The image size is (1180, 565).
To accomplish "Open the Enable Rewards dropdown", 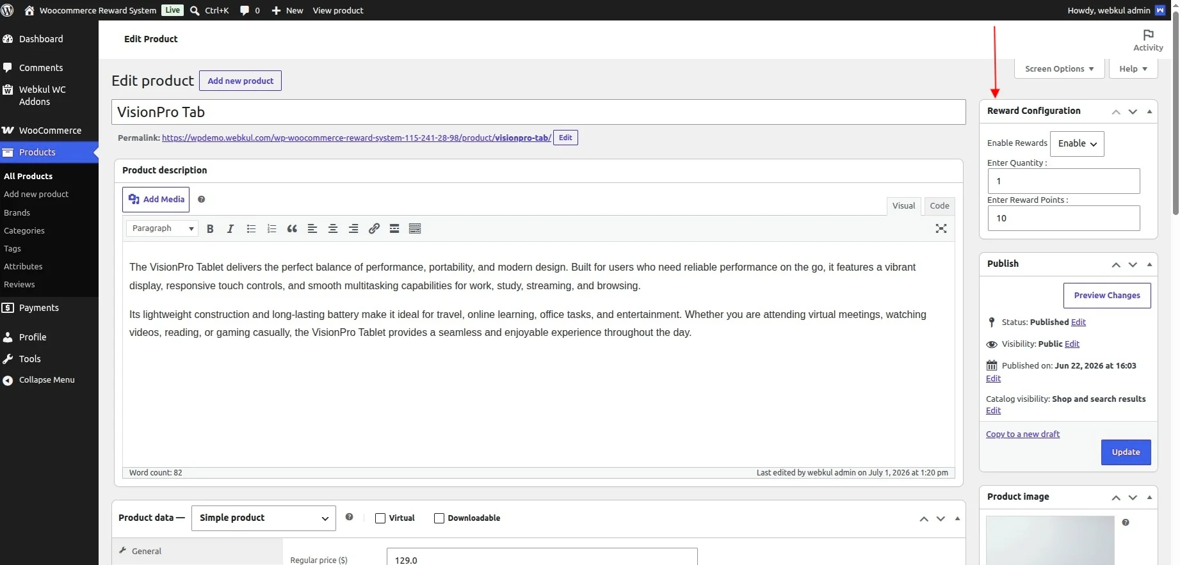I will [x=1077, y=144].
